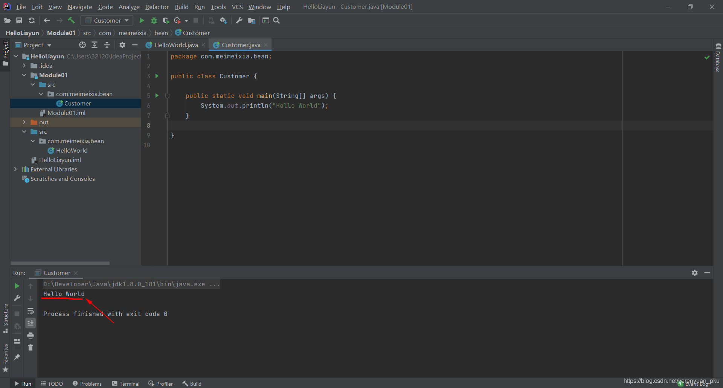The image size is (723, 388).
Task: Collapse Module01's src folder
Action: (x=33, y=84)
